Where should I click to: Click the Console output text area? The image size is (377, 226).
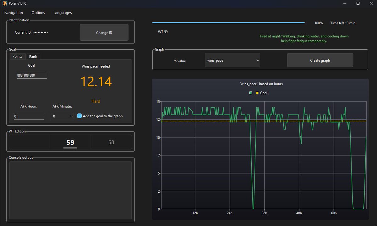tap(70, 190)
